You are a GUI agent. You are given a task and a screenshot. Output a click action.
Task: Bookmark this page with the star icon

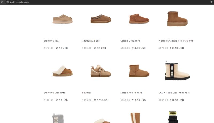[x=211, y=2]
